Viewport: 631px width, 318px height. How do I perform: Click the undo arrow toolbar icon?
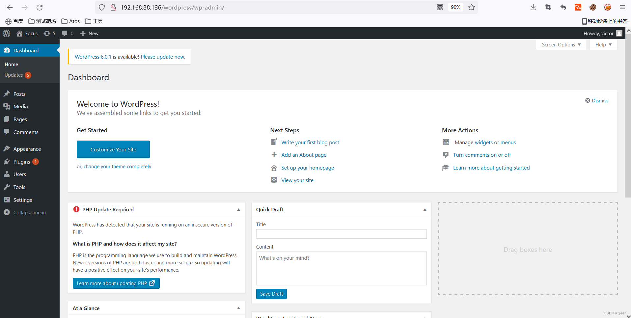(563, 7)
